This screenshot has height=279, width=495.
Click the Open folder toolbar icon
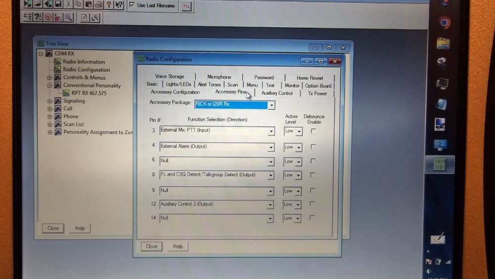point(39,4)
